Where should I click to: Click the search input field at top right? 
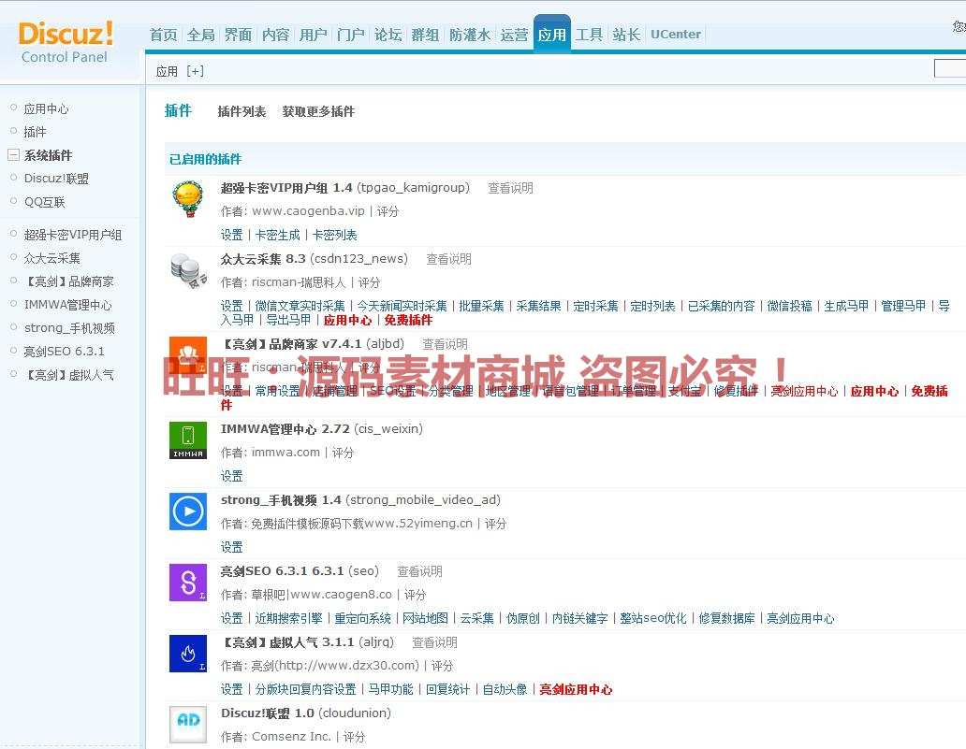[950, 68]
